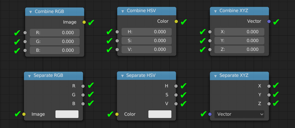Click the Y value field in Combine XYZ
Image resolution: width=295 pixels, height=128 pixels.
point(239,41)
